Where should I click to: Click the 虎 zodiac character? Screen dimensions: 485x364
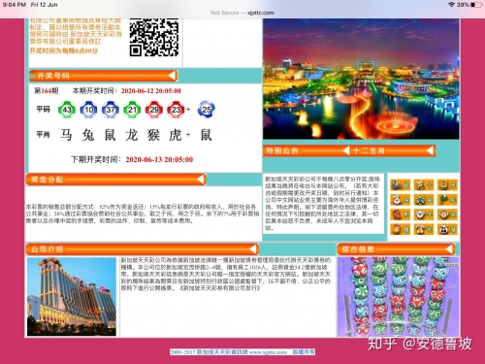click(176, 134)
